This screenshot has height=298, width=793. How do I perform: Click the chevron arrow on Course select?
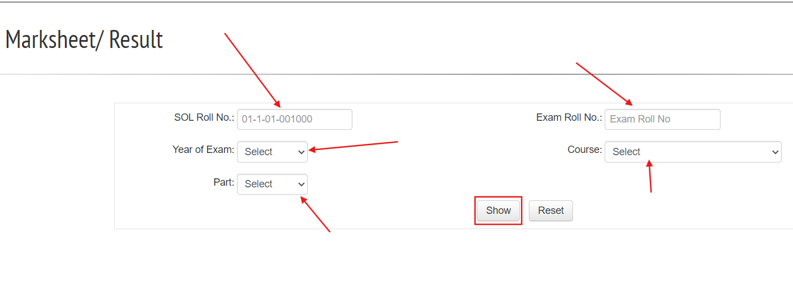[775, 152]
